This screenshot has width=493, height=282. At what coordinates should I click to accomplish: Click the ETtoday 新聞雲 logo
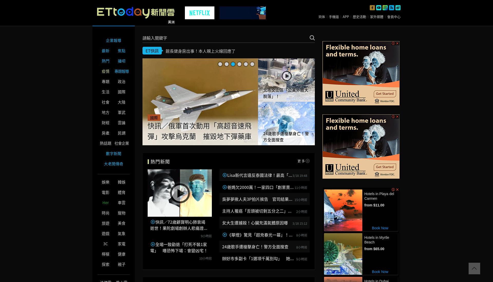[x=136, y=13]
